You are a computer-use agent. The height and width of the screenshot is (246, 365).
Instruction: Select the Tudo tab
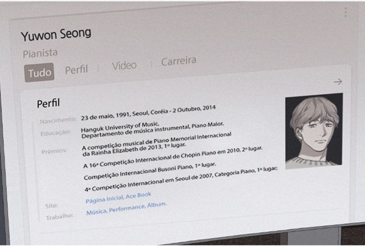click(x=39, y=73)
